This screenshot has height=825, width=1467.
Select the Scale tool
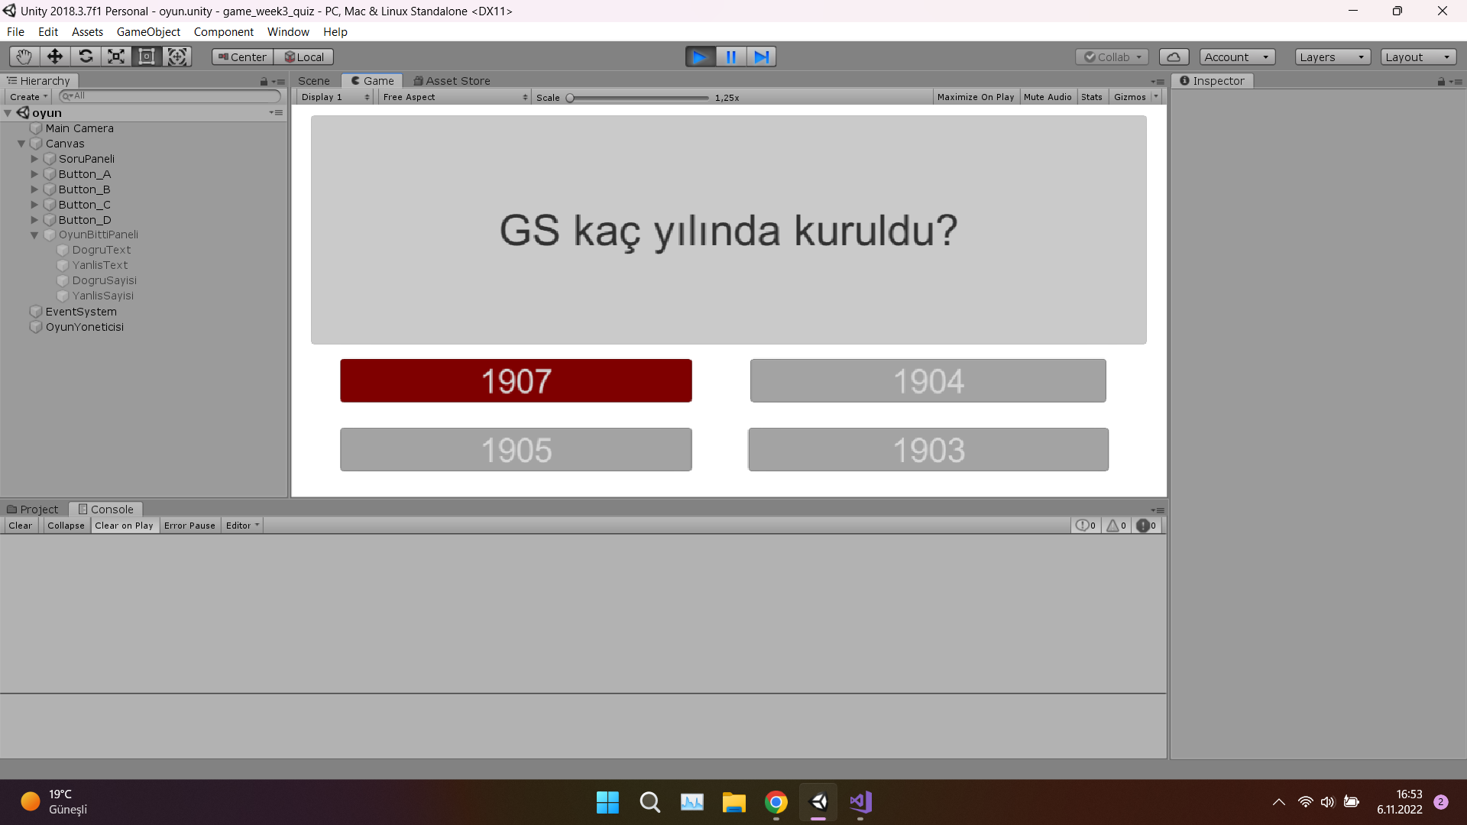pyautogui.click(x=115, y=57)
